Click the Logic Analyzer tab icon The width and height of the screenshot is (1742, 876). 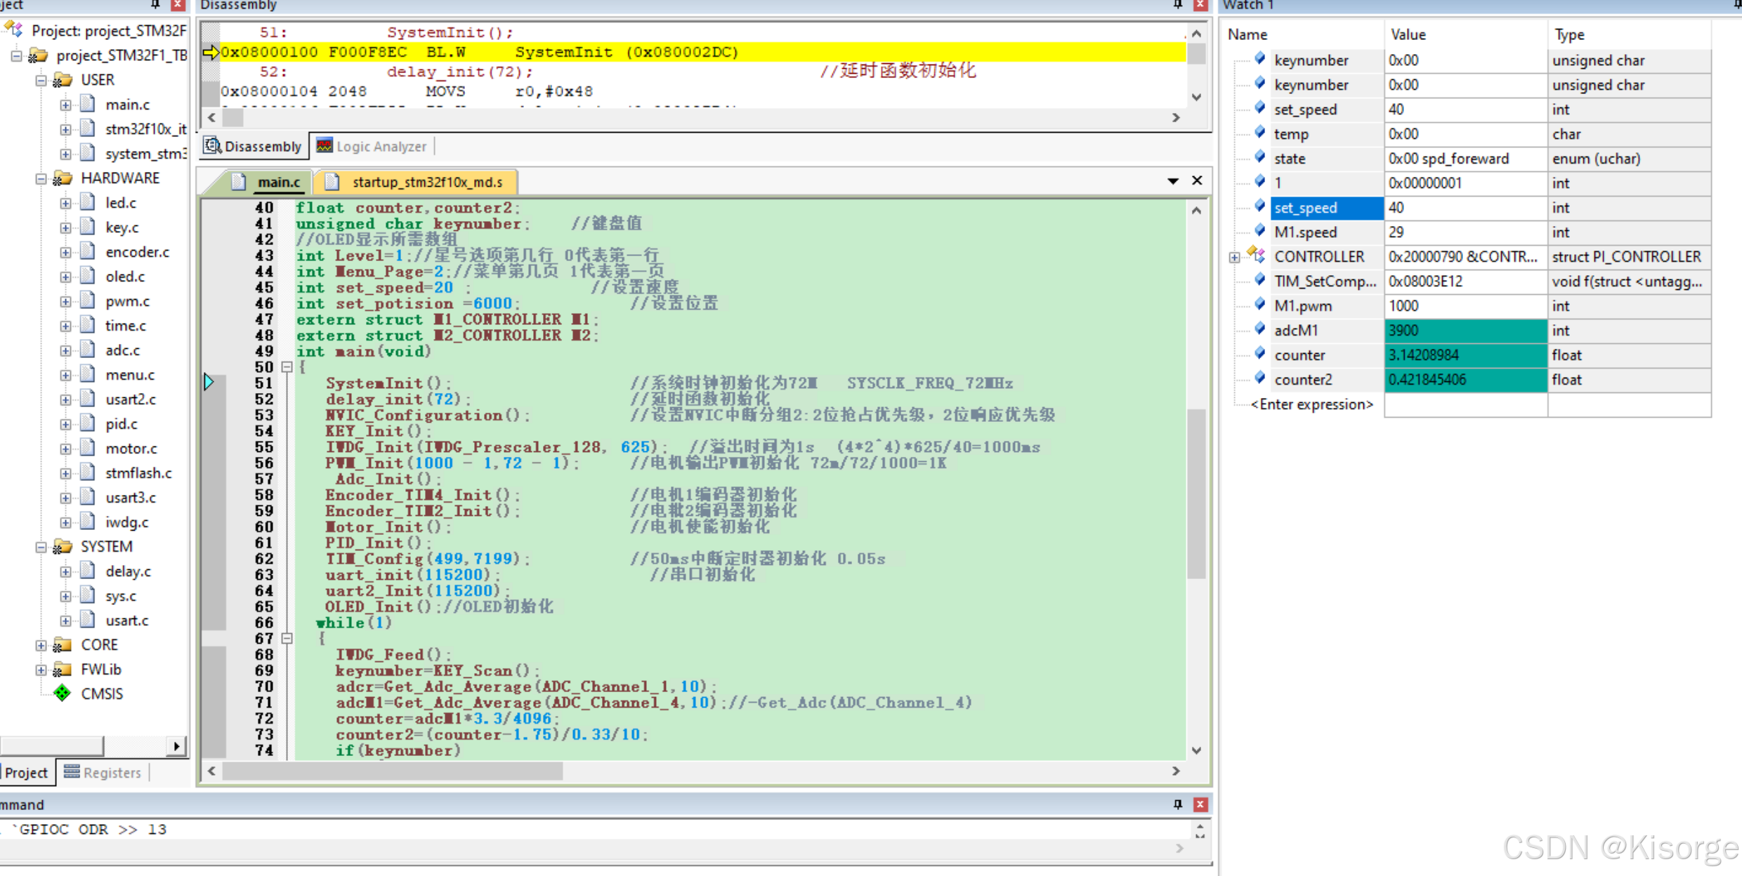click(325, 146)
